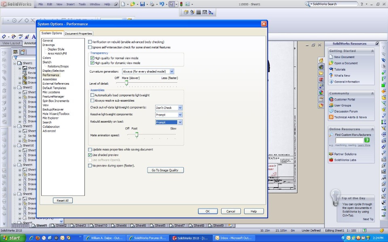This screenshot has height=242, width=388.
Task: Collapse Sheet1 in the feature tree
Action: tap(15, 63)
